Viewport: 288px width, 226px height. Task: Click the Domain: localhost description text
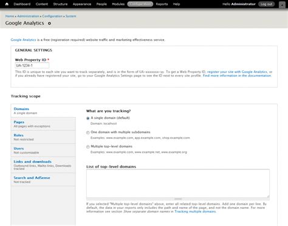103,124
